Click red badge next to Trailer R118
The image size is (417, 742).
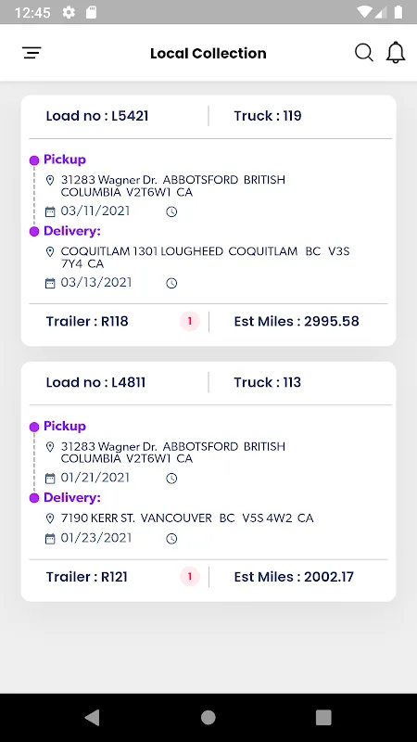[190, 321]
